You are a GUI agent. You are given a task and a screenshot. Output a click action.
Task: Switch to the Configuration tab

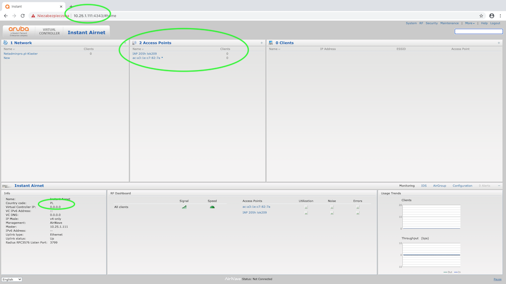[462, 186]
